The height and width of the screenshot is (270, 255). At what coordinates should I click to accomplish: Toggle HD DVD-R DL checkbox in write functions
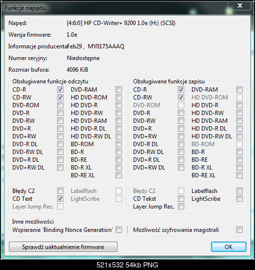point(239,128)
